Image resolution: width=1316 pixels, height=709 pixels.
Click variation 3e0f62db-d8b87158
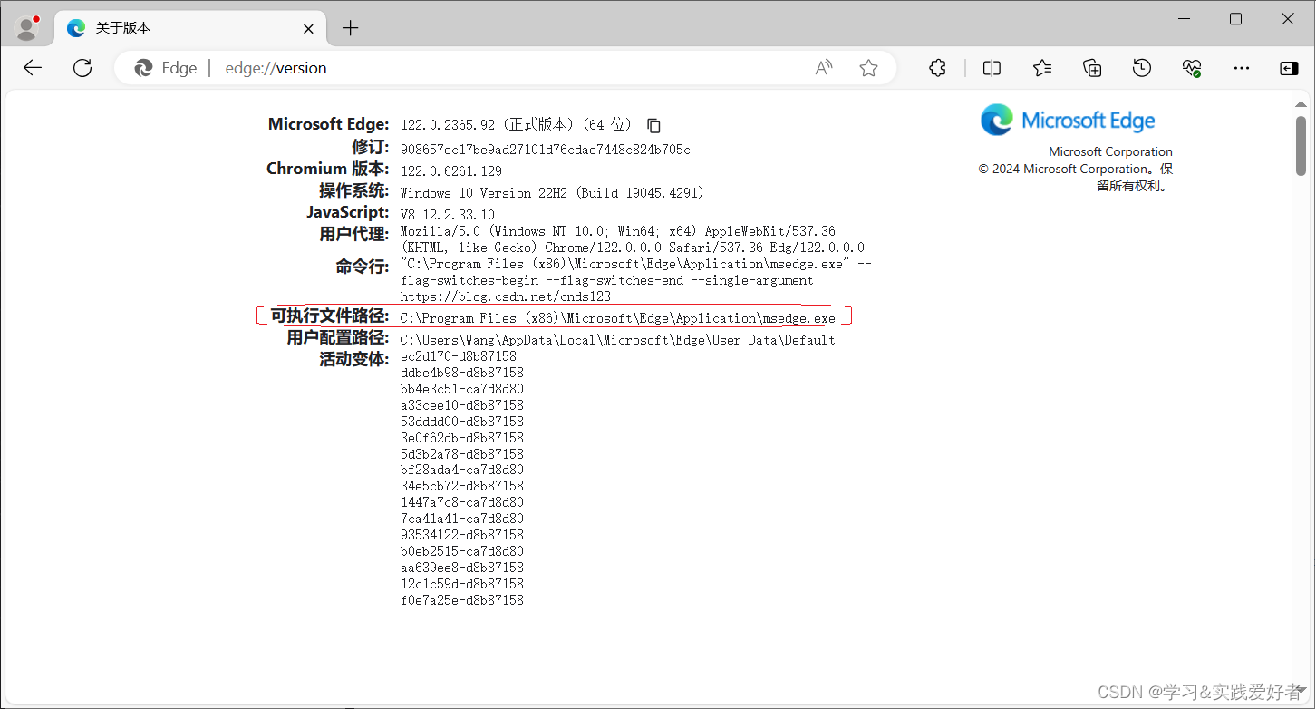[x=462, y=438]
